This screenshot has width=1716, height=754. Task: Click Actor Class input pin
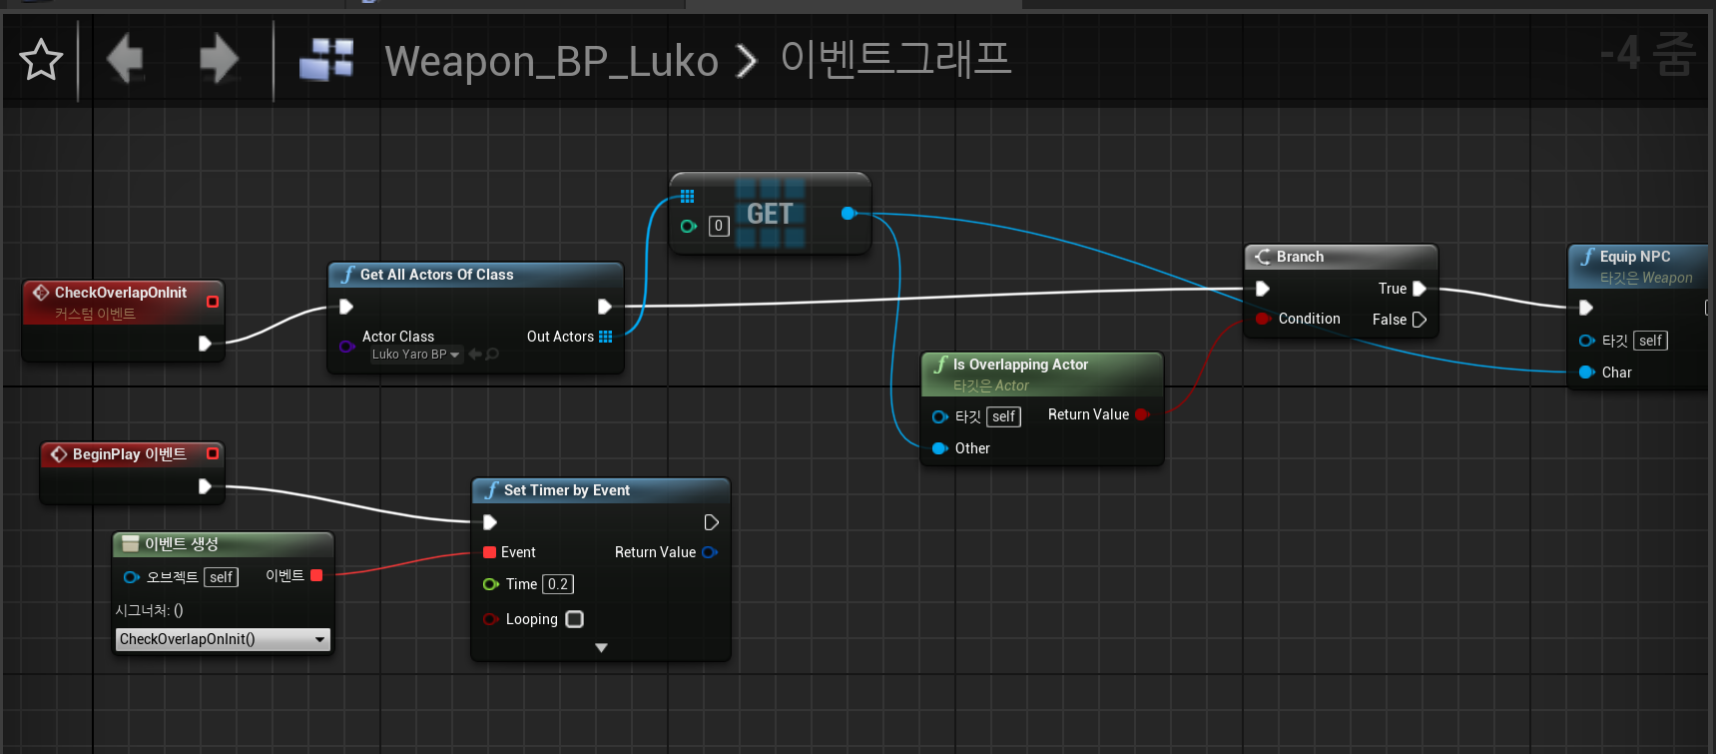(x=346, y=347)
